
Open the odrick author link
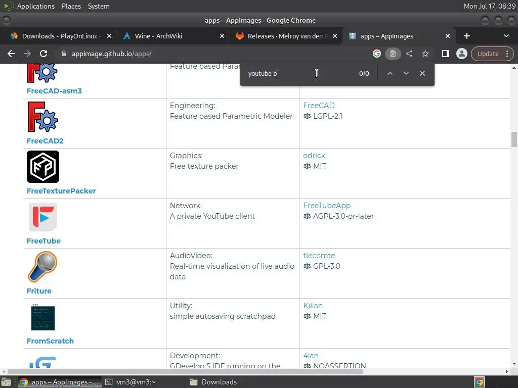[x=314, y=156]
